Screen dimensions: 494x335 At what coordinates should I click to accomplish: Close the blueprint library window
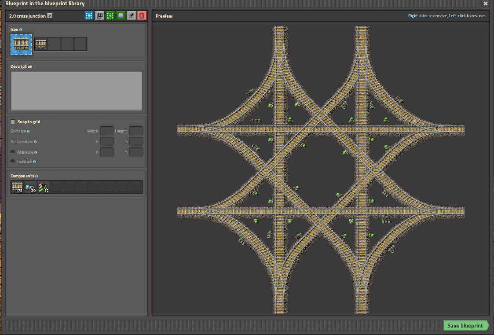[486, 4]
